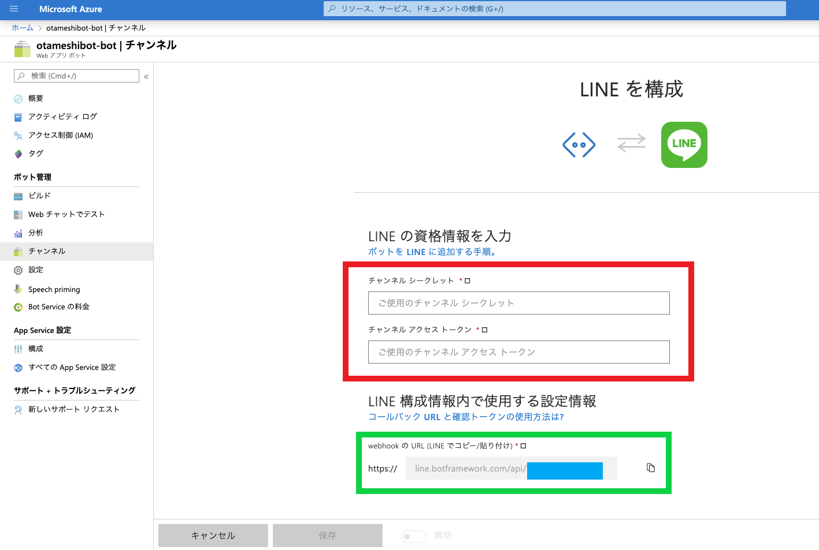Collapse the sidebar with the double chevron
This screenshot has height=550, width=819.
click(x=146, y=76)
